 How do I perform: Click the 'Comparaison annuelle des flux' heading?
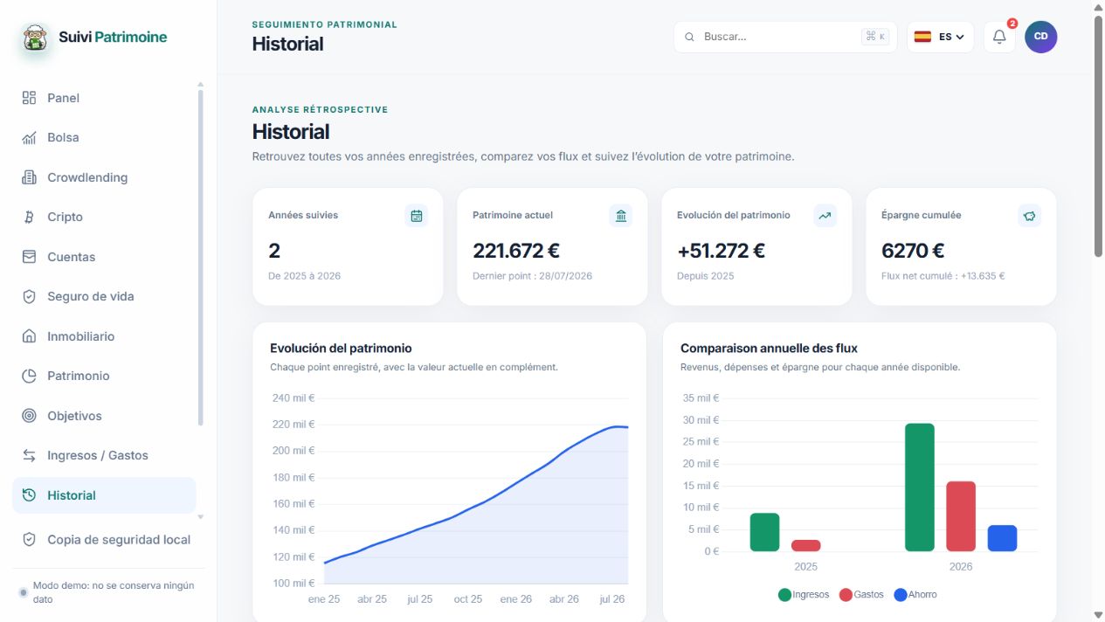[x=769, y=349]
